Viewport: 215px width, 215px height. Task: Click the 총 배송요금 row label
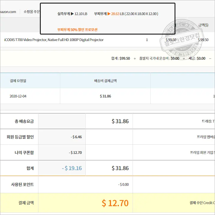pyautogui.click(x=24, y=121)
